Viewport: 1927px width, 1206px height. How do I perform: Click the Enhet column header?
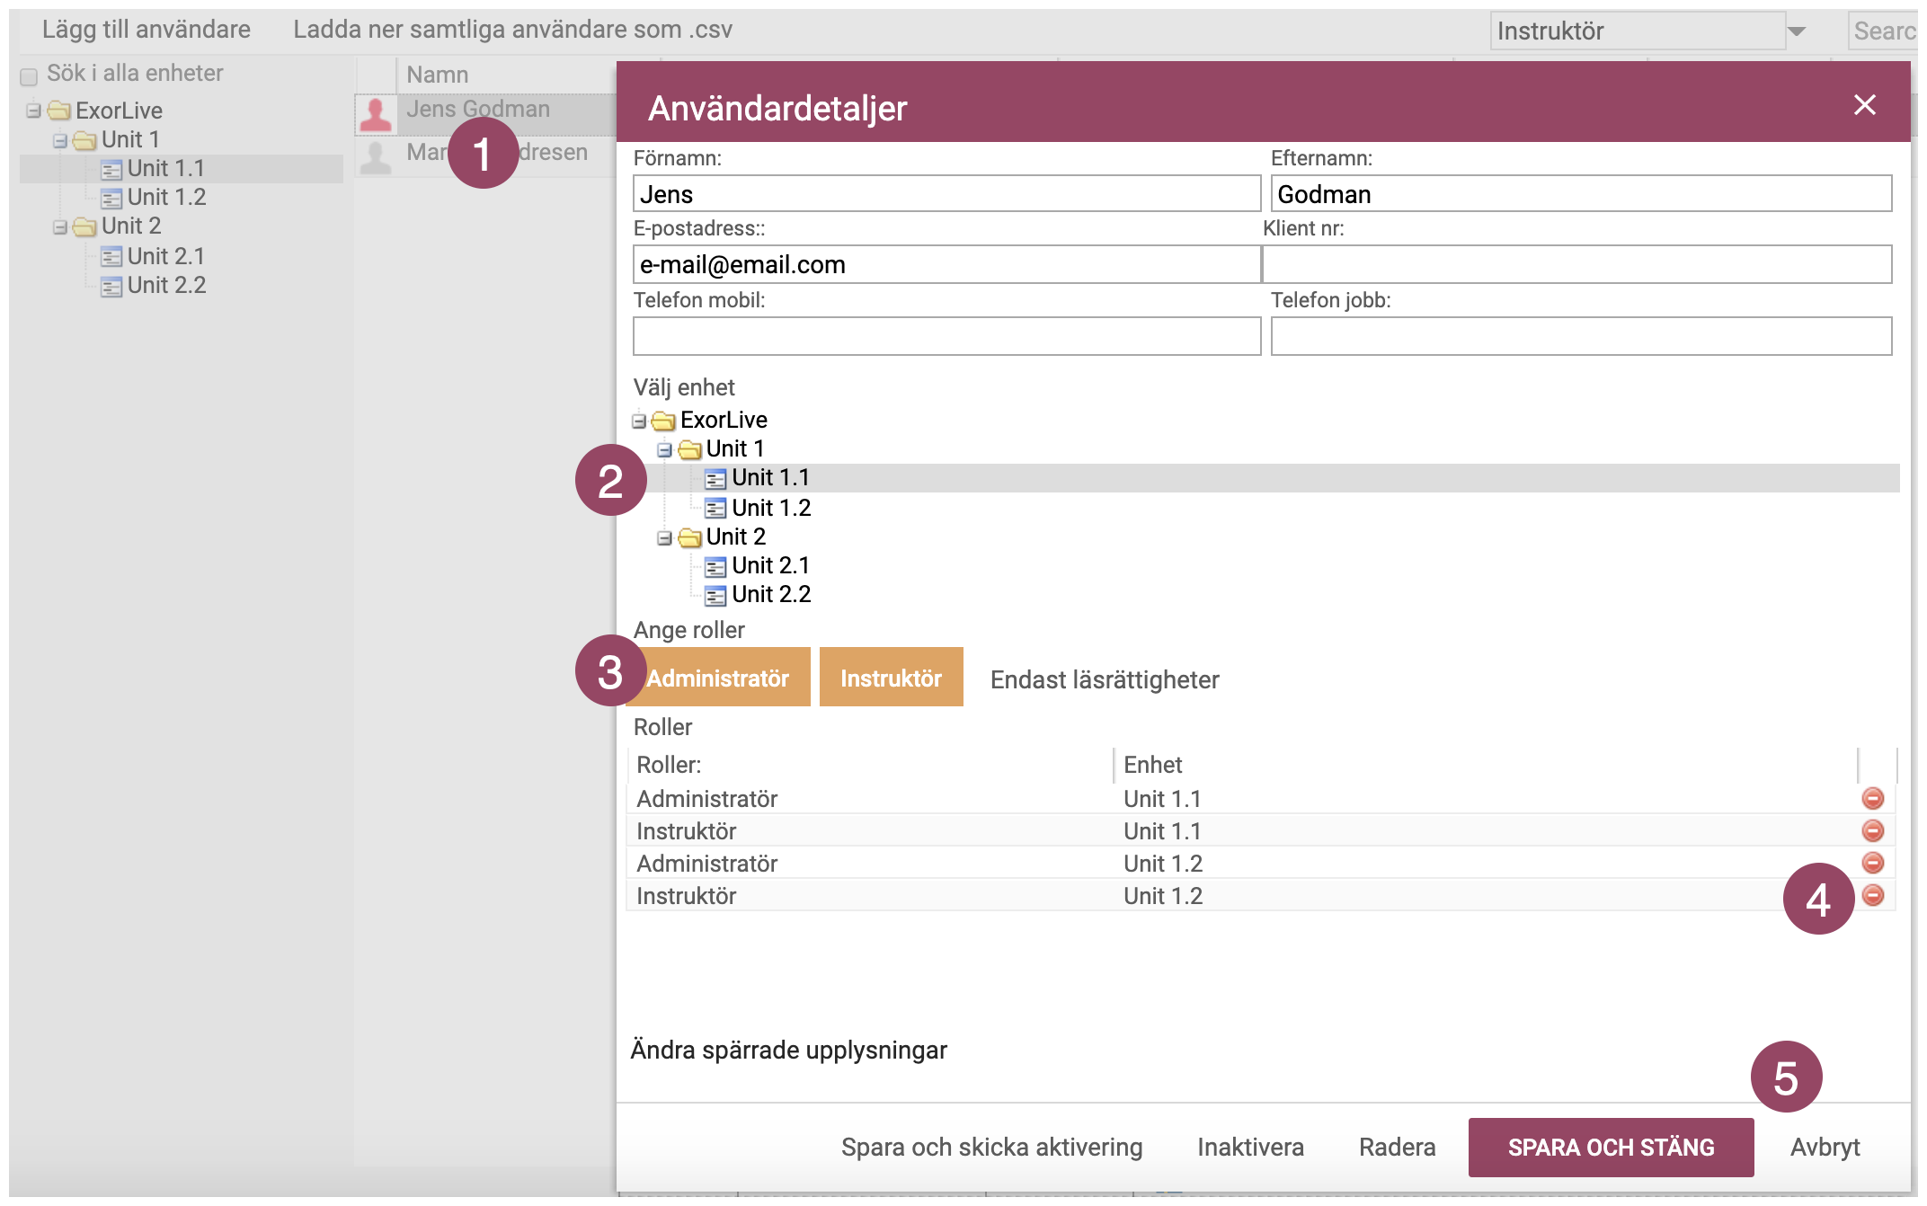click(1486, 765)
